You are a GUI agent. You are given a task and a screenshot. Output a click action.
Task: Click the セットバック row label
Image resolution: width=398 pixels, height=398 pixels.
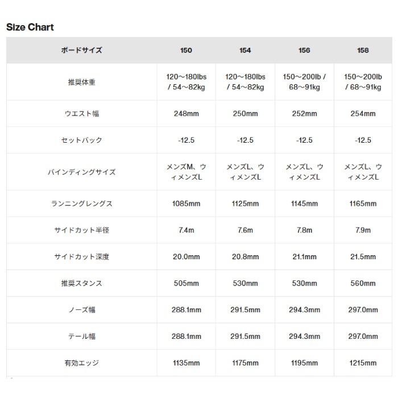click(x=81, y=140)
